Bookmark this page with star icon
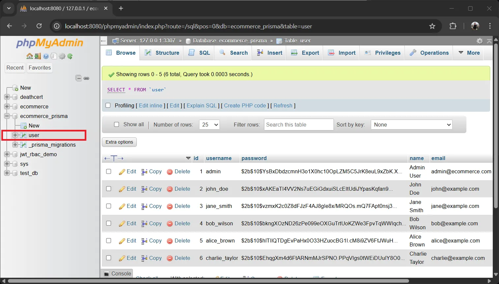 coord(432,26)
